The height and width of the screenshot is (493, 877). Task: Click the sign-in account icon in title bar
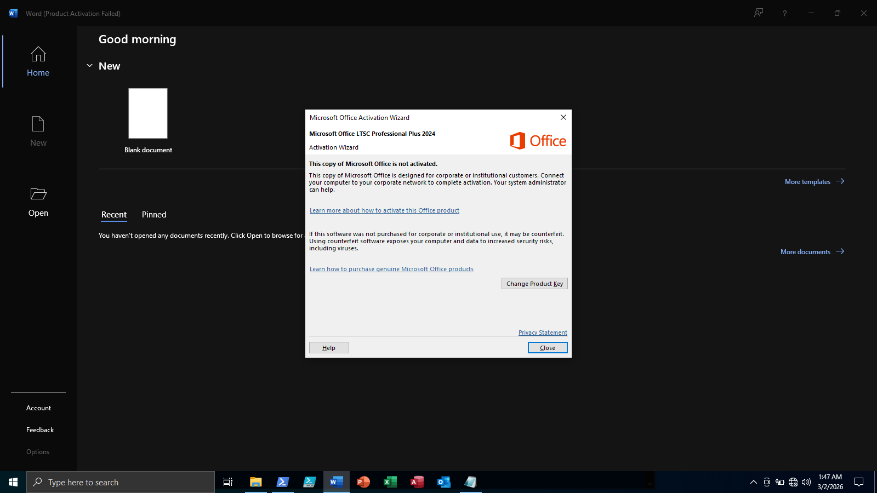(758, 13)
